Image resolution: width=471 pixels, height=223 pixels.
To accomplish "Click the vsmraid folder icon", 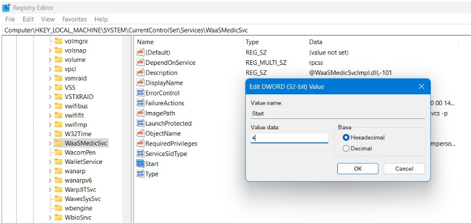I will click(x=58, y=78).
